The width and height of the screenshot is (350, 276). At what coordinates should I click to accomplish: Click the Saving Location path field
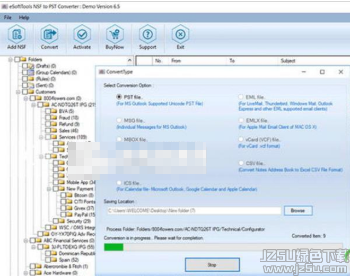[x=194, y=210]
